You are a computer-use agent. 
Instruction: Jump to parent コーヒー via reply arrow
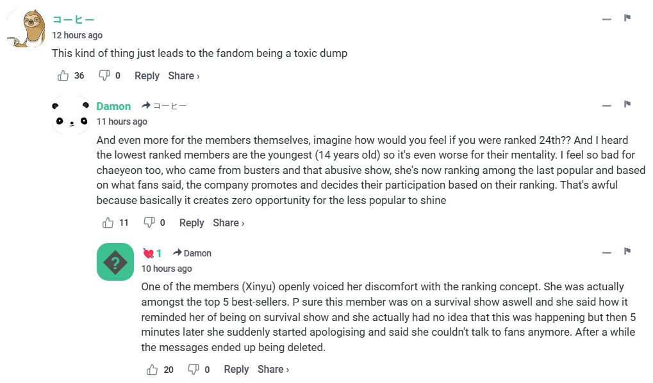tap(165, 106)
